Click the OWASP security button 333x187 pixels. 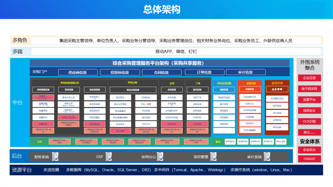[309, 159]
